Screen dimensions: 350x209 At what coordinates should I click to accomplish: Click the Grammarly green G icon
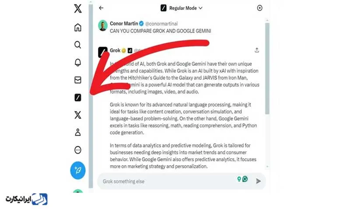tap(245, 179)
